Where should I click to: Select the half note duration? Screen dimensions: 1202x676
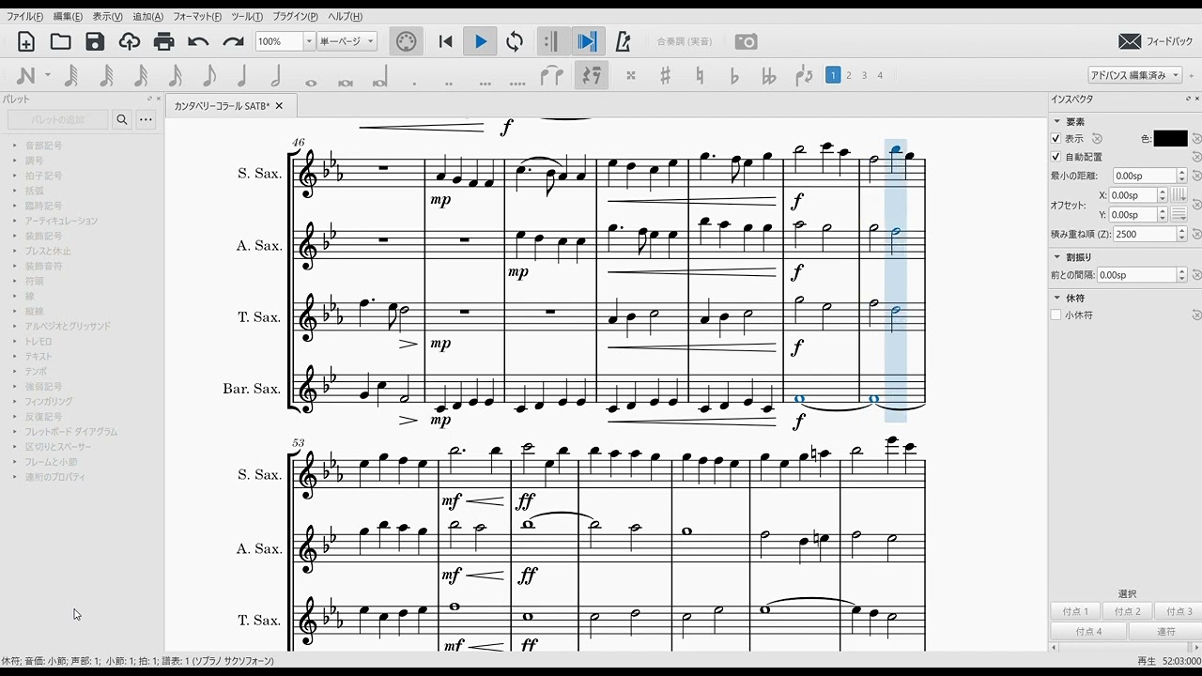[x=276, y=76]
